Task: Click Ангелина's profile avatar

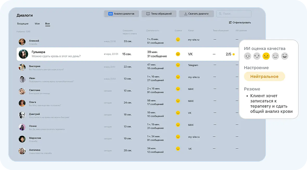Action: click(x=22, y=151)
